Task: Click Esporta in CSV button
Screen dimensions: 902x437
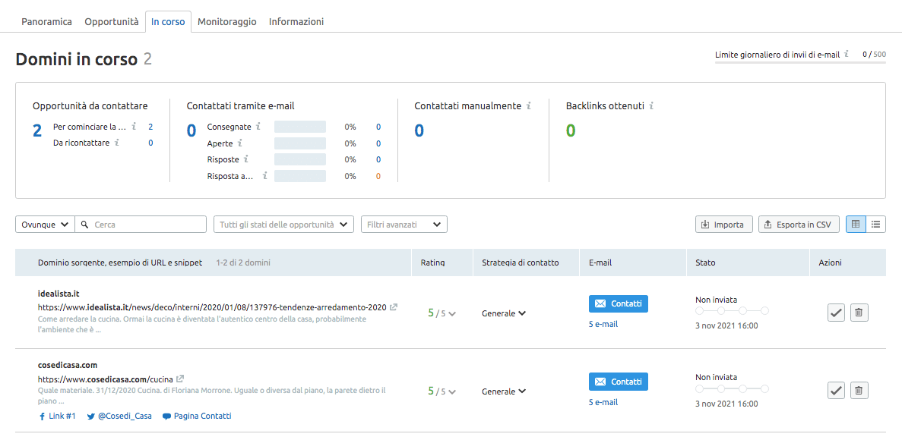Action: [x=799, y=225]
